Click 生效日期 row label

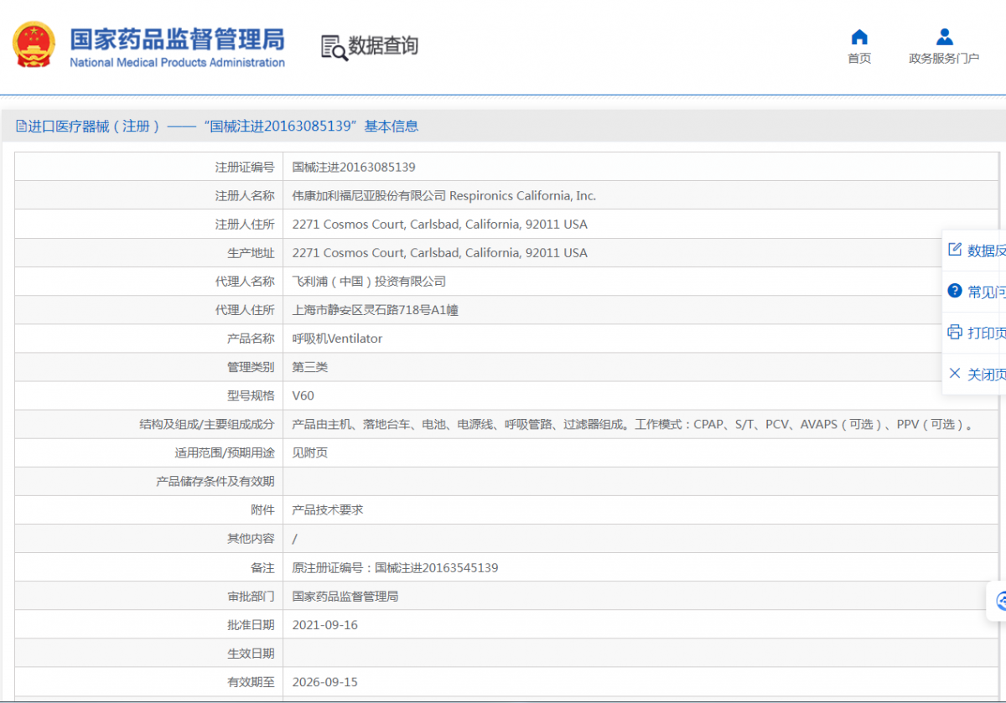click(251, 654)
